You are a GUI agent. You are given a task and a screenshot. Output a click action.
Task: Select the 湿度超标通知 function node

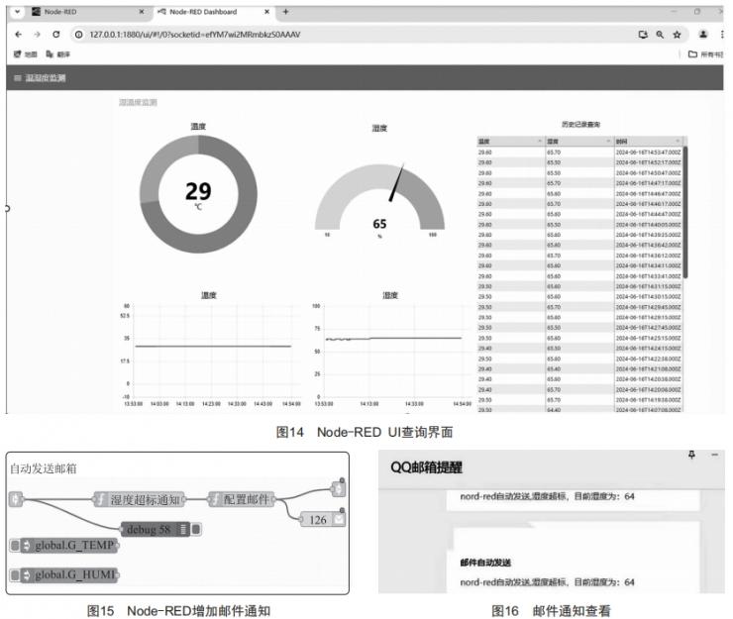click(x=140, y=500)
